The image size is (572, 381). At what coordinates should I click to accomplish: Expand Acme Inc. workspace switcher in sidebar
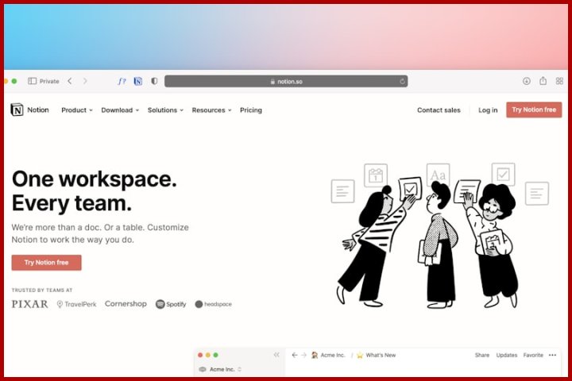click(220, 369)
